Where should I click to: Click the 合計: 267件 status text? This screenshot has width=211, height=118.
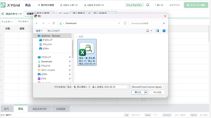pos(6,115)
